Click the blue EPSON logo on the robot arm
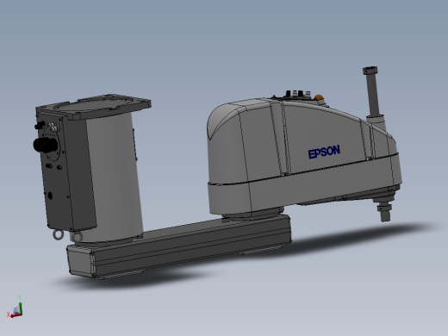This screenshot has height=336, width=448. pos(324,152)
